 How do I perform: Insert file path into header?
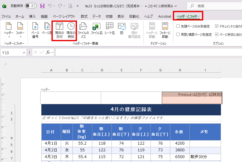pos(83,30)
